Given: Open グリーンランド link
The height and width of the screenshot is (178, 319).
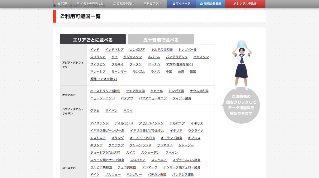Looking at the screenshot, I should pyautogui.click(x=140, y=146).
